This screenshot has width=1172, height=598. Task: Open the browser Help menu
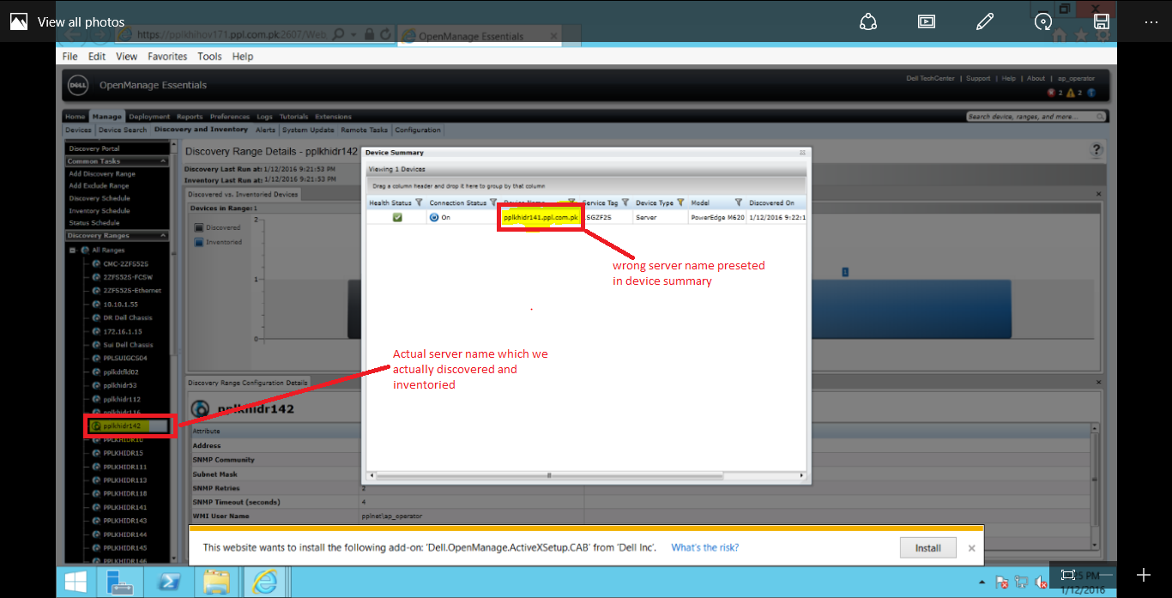pos(243,57)
